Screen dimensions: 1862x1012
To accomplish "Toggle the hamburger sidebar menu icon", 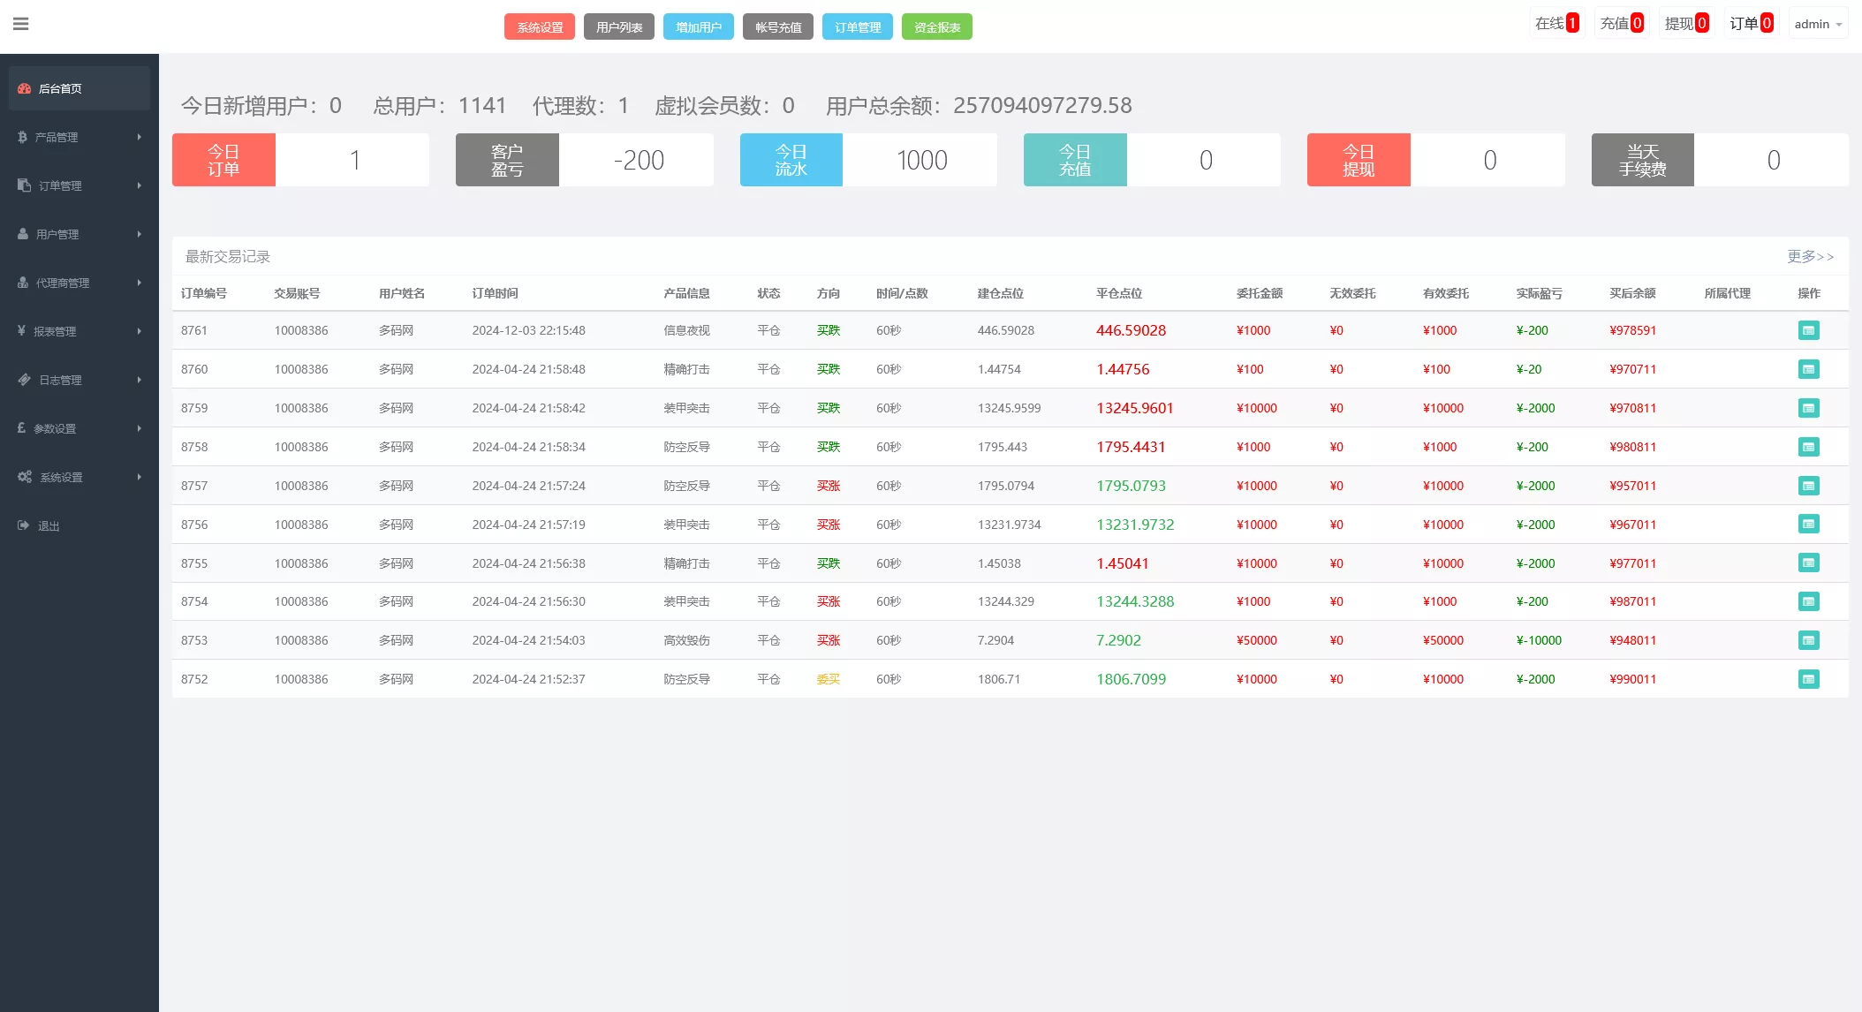I will [21, 24].
